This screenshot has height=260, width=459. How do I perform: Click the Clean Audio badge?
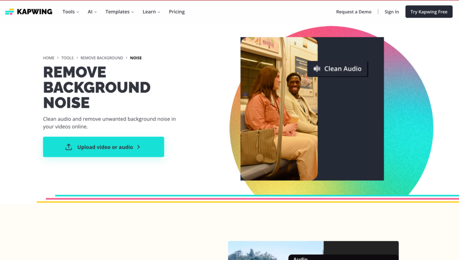[x=338, y=69]
